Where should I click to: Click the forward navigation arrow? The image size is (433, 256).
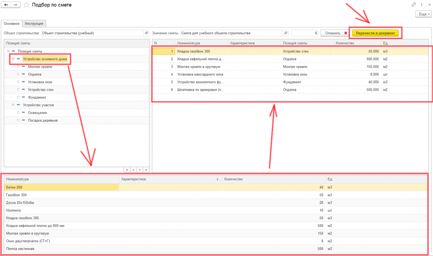click(16, 5)
